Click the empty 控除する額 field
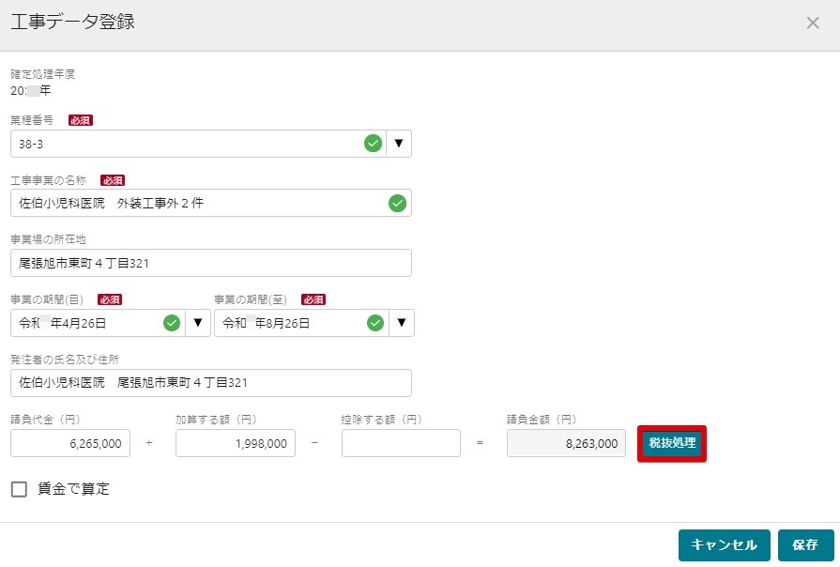The height and width of the screenshot is (567, 840). tap(402, 443)
